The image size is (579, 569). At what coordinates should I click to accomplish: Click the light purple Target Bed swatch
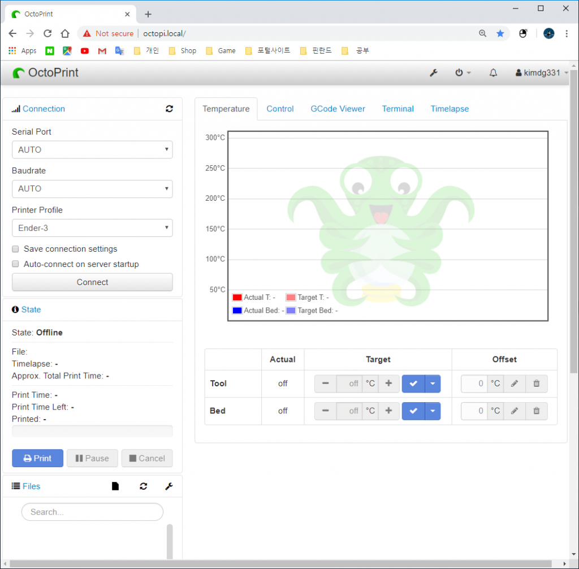pos(291,311)
